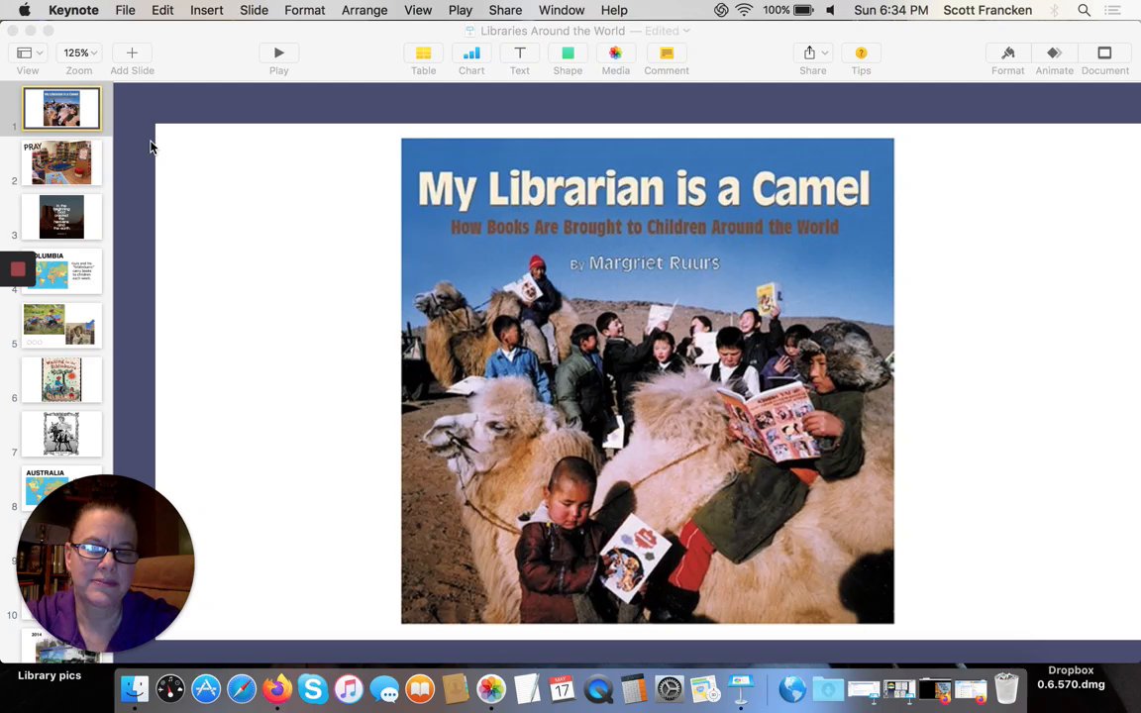Open the Format inspector
This screenshot has width=1141, height=713.
pyautogui.click(x=1008, y=53)
